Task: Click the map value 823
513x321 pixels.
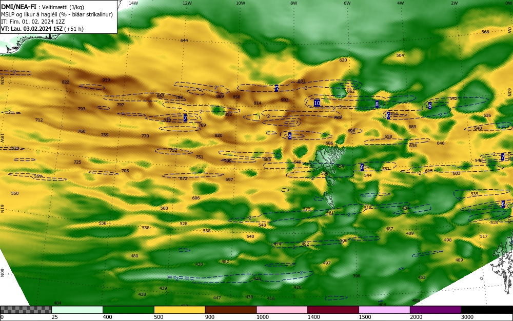Action: coord(66,82)
